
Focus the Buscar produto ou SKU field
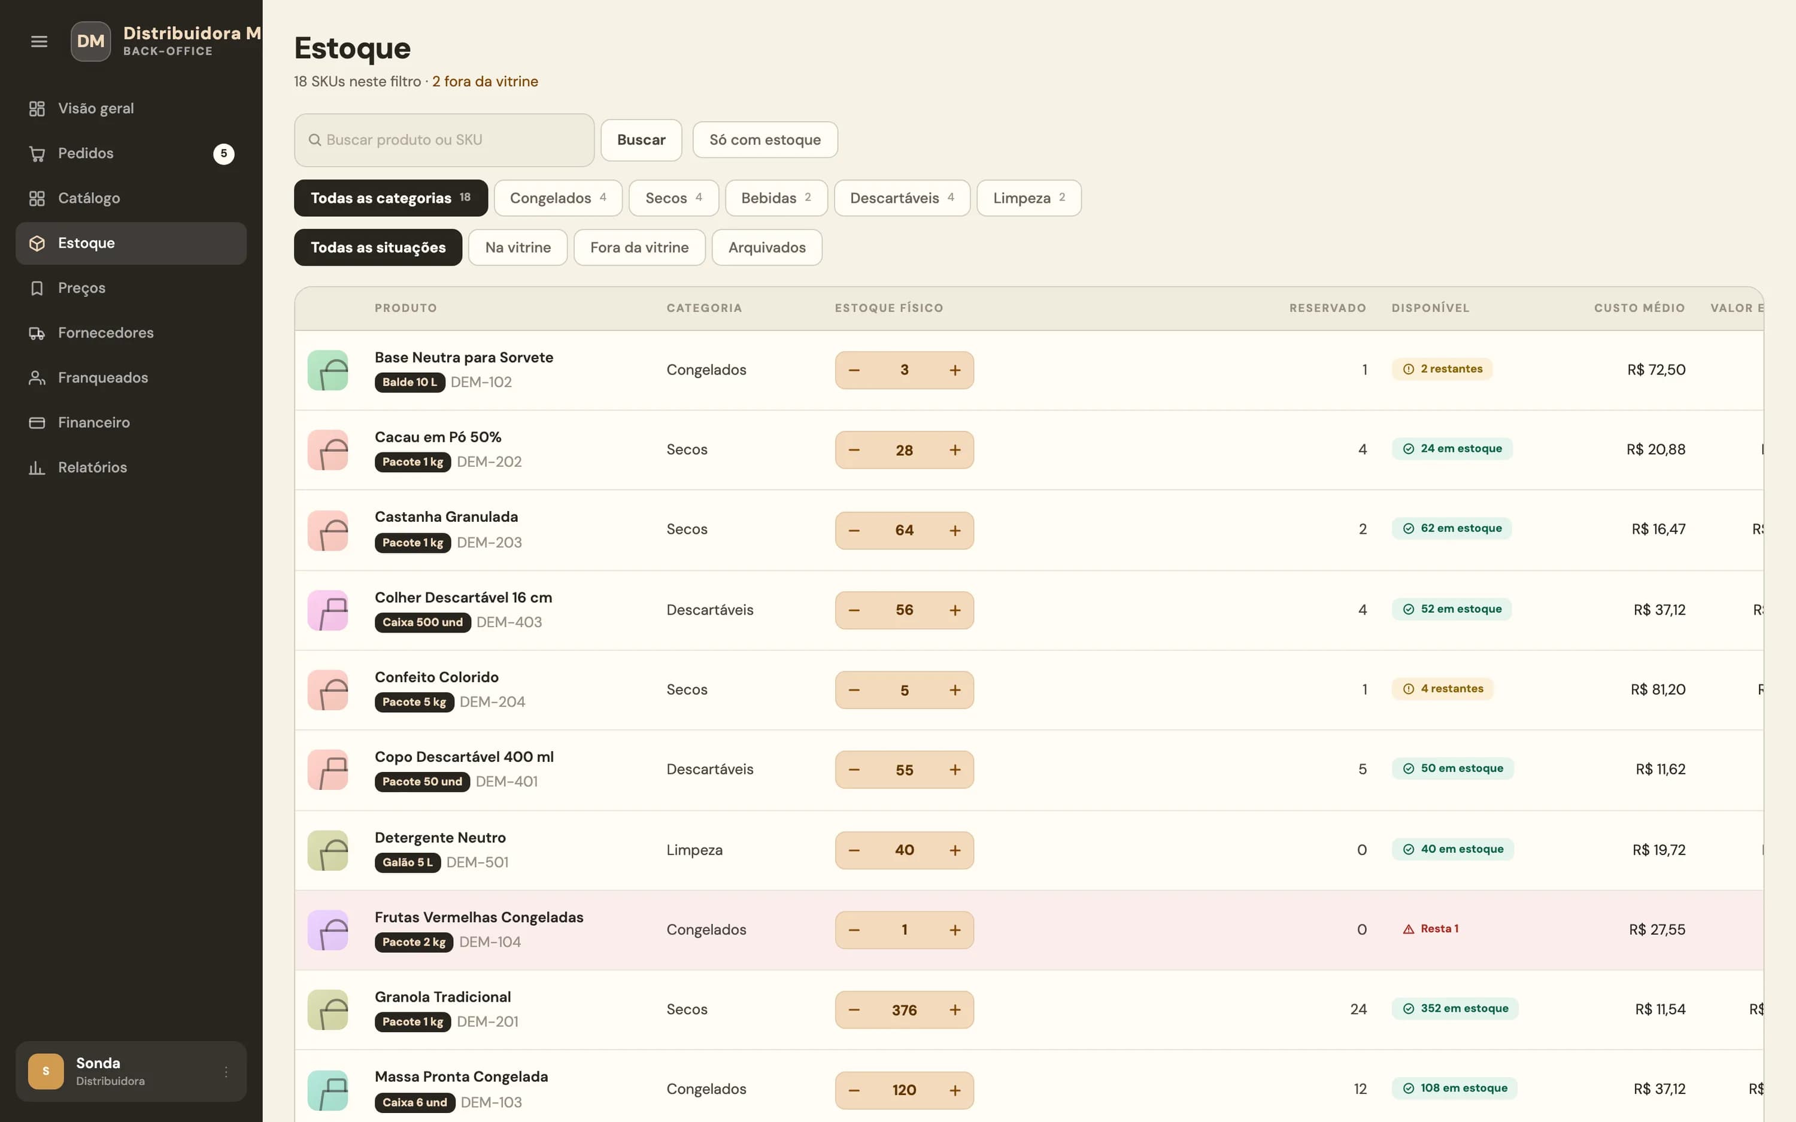[x=444, y=140]
